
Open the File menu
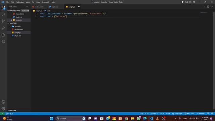coord(7,2)
